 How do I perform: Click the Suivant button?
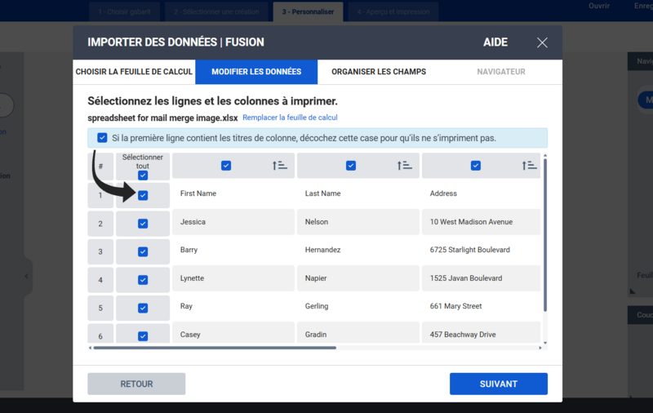499,384
